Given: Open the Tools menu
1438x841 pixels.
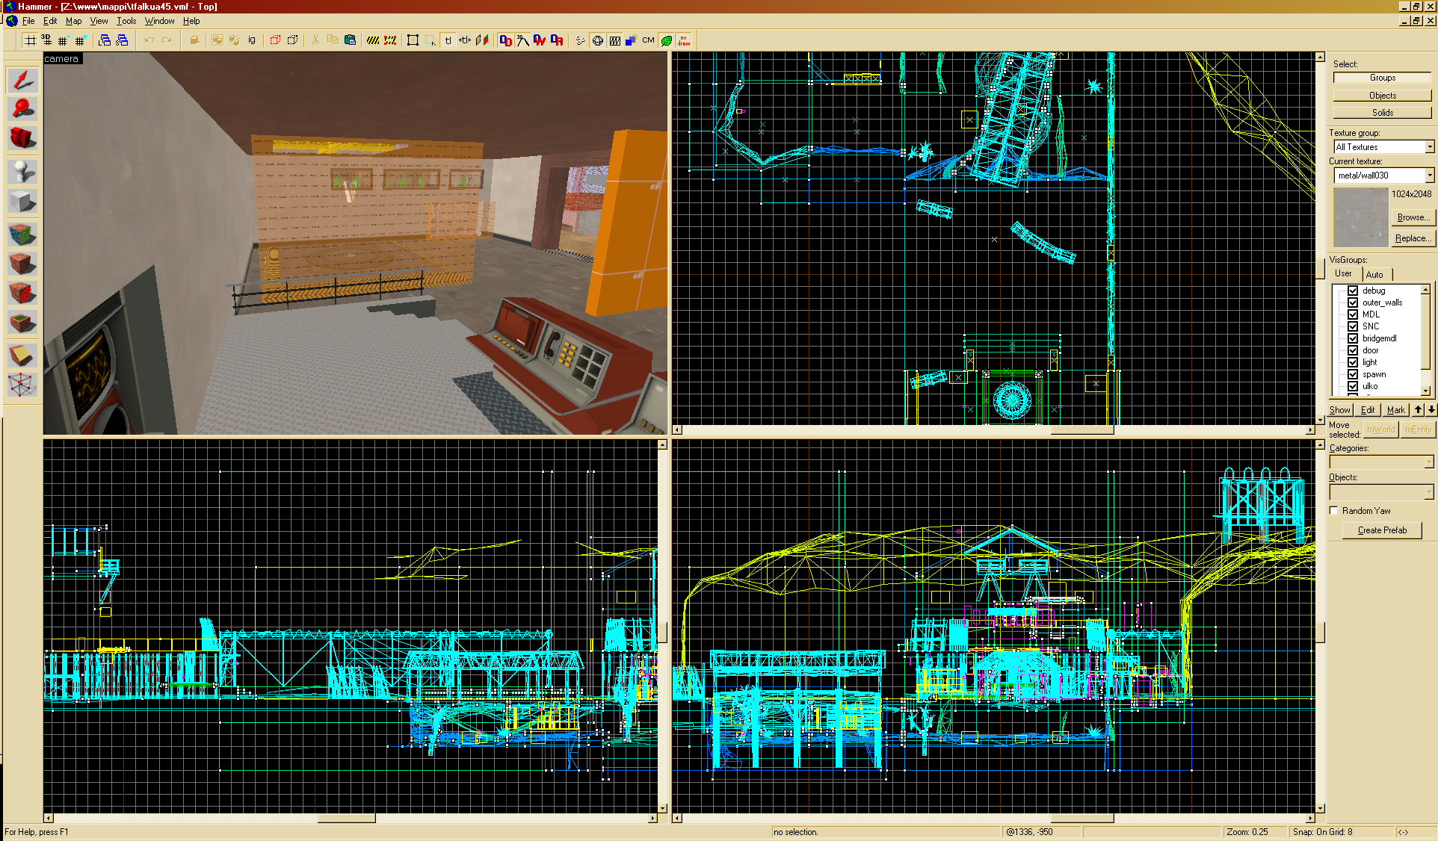Looking at the screenshot, I should [x=126, y=21].
